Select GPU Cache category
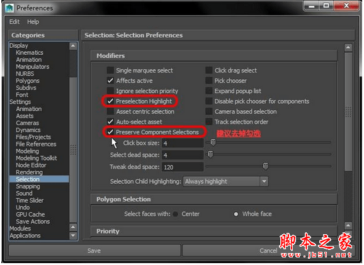 point(30,215)
